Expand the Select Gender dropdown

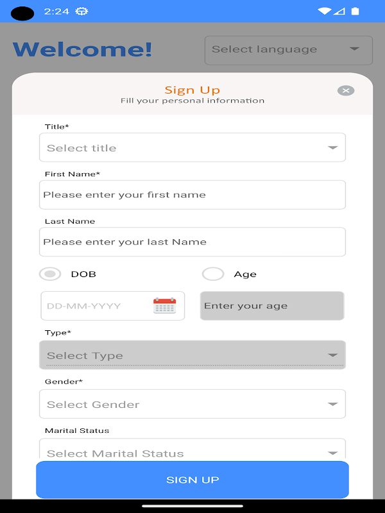[x=192, y=405]
